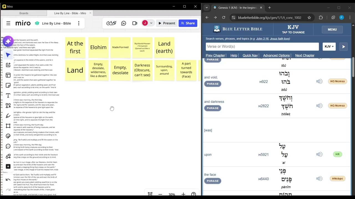The image size is (355, 199).
Task: Open the board reactions chat icon
Action: 124,23
